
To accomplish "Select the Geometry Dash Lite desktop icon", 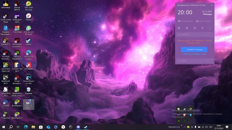I will click(6, 67).
